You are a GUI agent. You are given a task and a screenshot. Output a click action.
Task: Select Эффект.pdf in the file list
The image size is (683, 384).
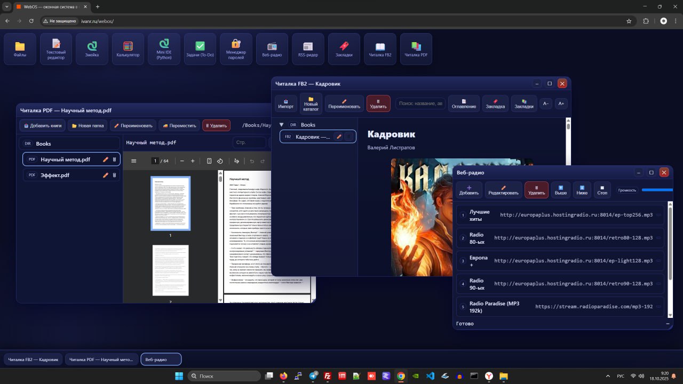point(72,175)
